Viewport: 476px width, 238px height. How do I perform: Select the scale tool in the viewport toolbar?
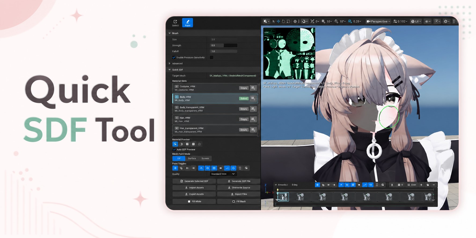tap(288, 21)
